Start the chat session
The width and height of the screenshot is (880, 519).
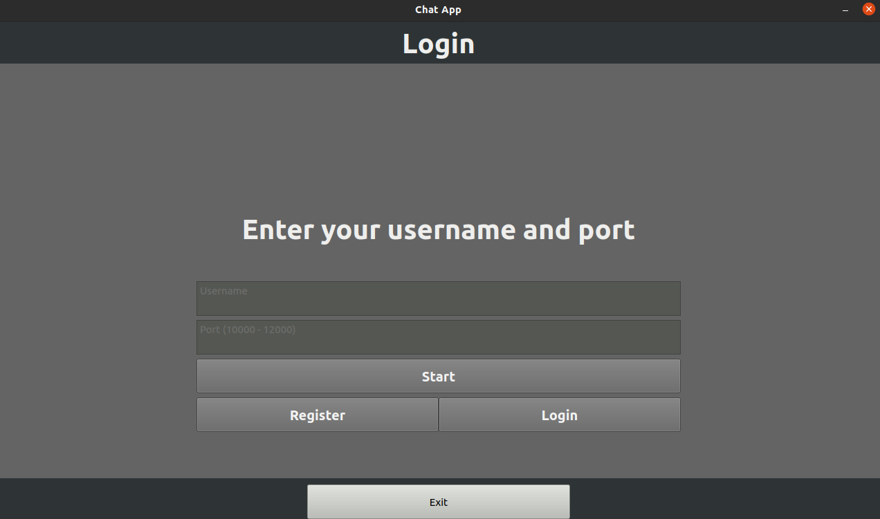438,376
